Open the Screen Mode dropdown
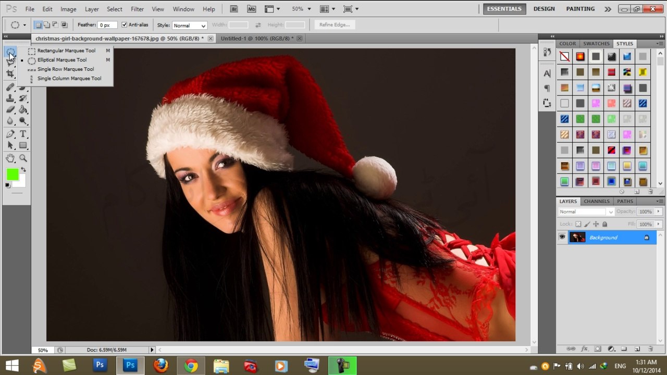This screenshot has width=667, height=375. pyautogui.click(x=352, y=9)
